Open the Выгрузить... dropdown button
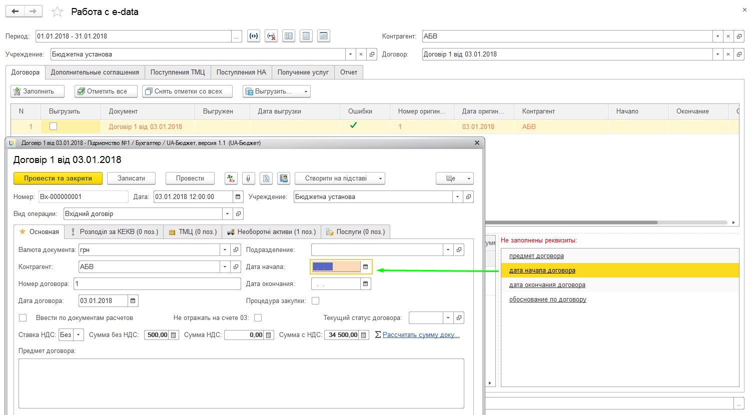Screen dimensions: 751x415 tap(277, 91)
